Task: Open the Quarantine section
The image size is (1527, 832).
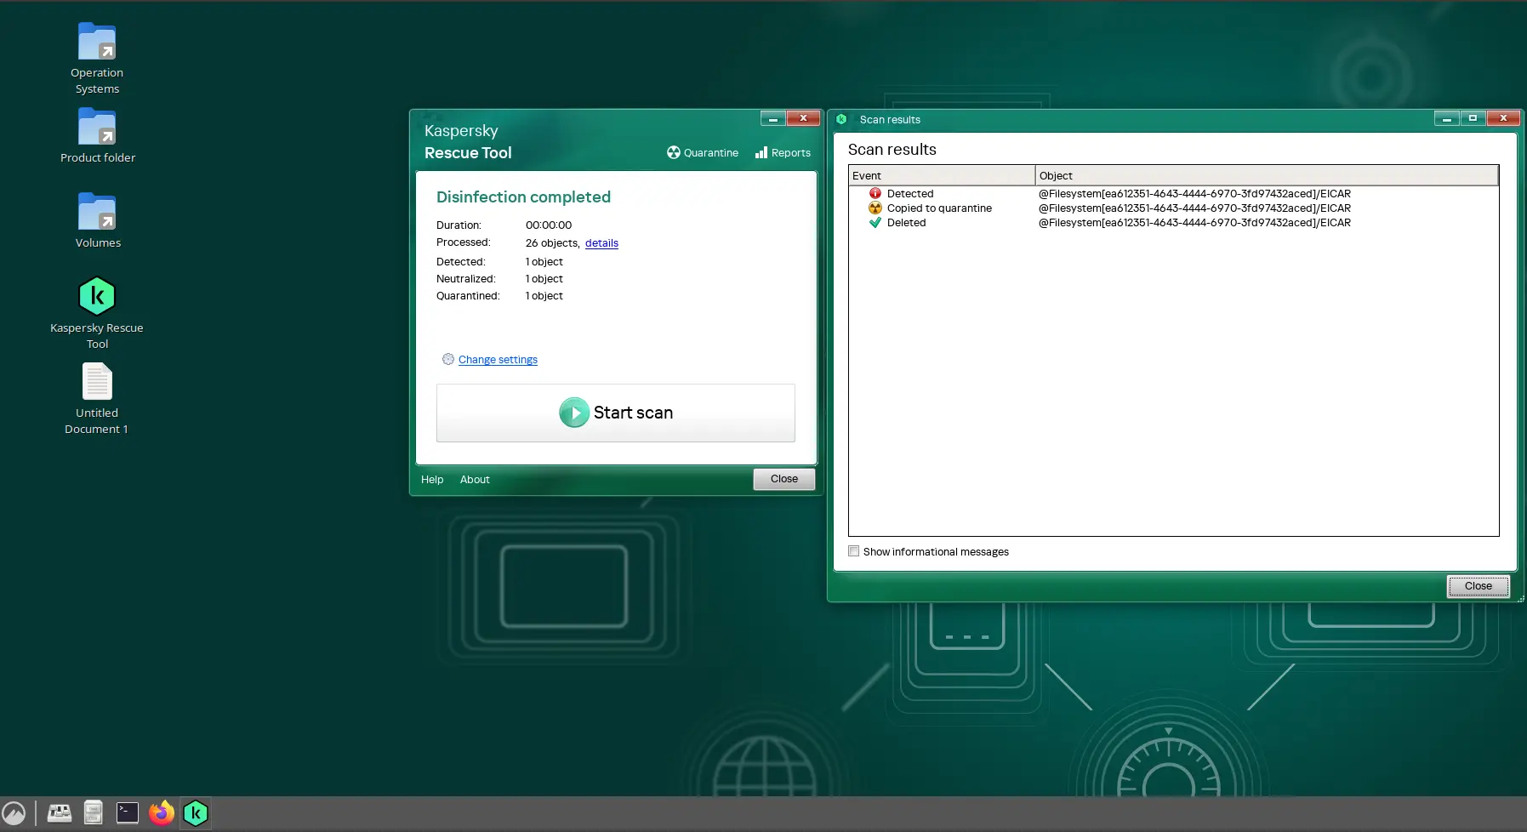Action: coord(703,153)
